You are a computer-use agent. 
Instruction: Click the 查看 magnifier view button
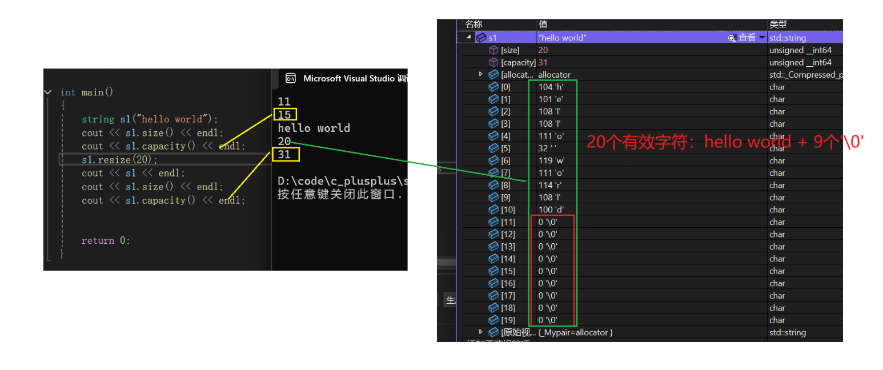[732, 38]
